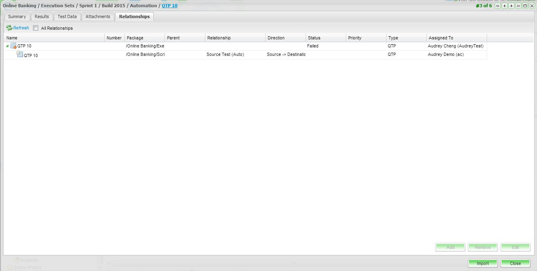Screen dimensions: 537x271
Task: Sort by the Assigned To column header
Action: (x=441, y=38)
